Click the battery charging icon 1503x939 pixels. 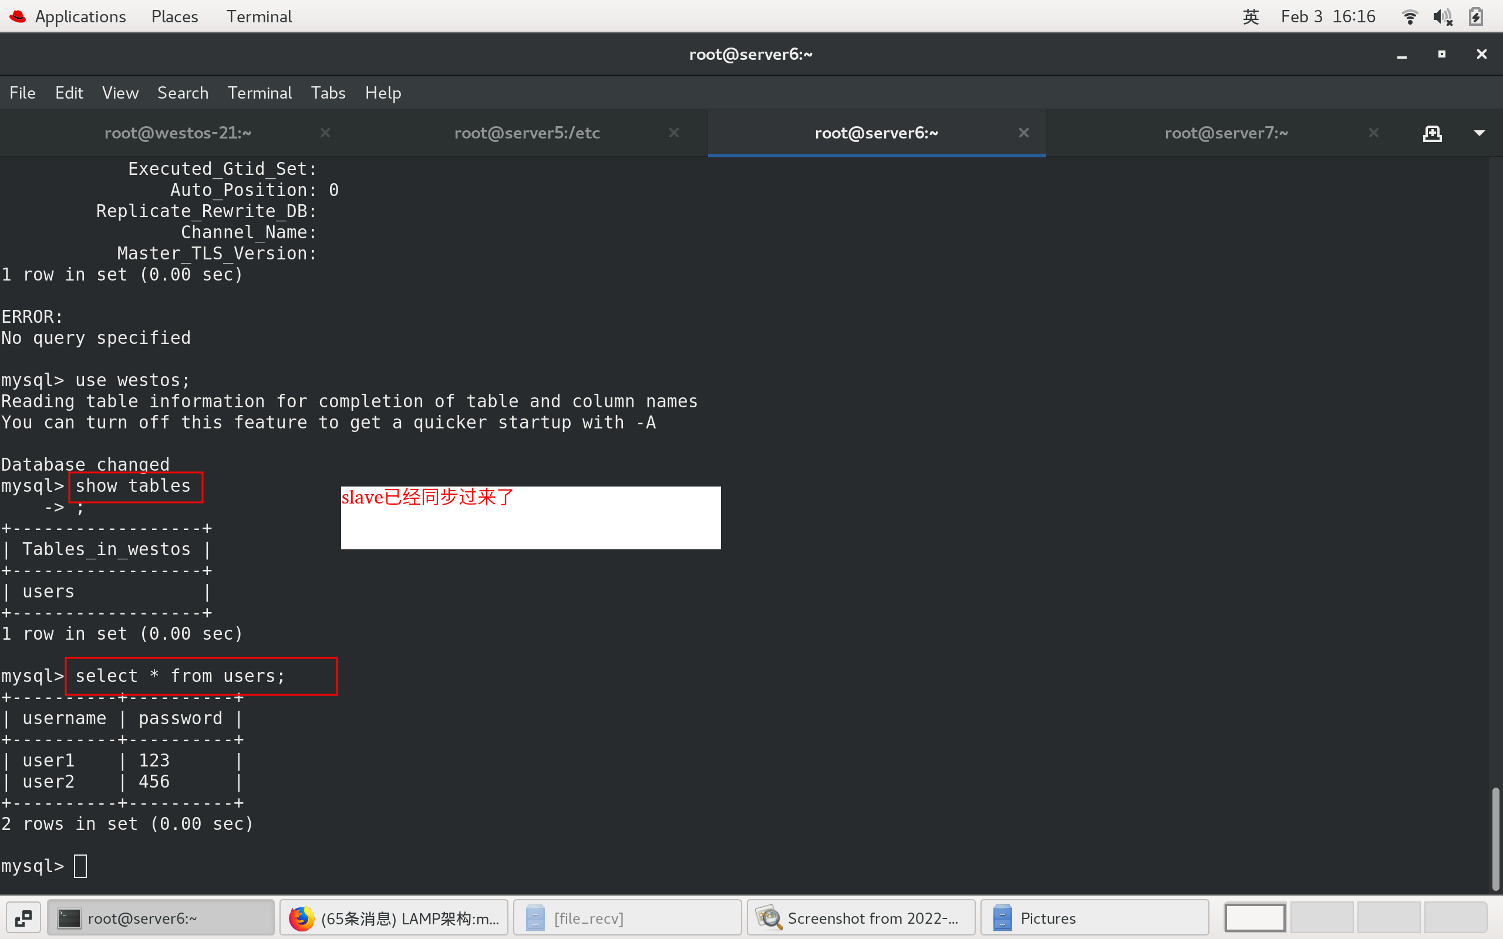[x=1475, y=17]
